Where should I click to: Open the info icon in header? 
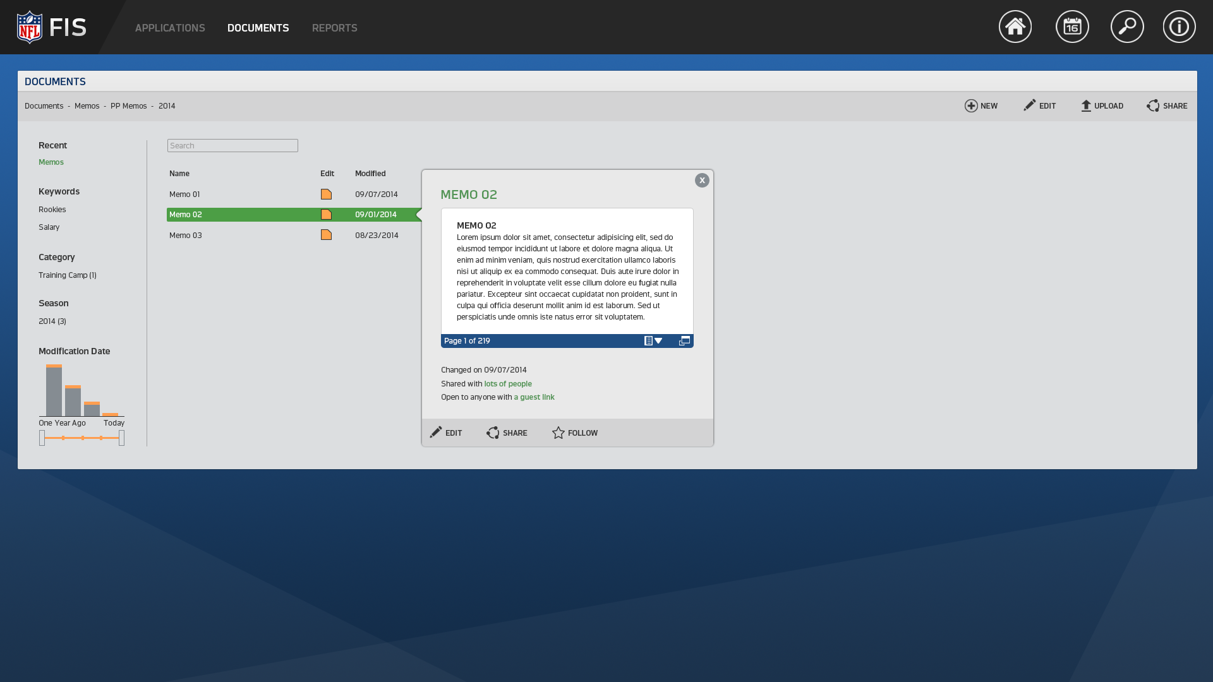1179,27
